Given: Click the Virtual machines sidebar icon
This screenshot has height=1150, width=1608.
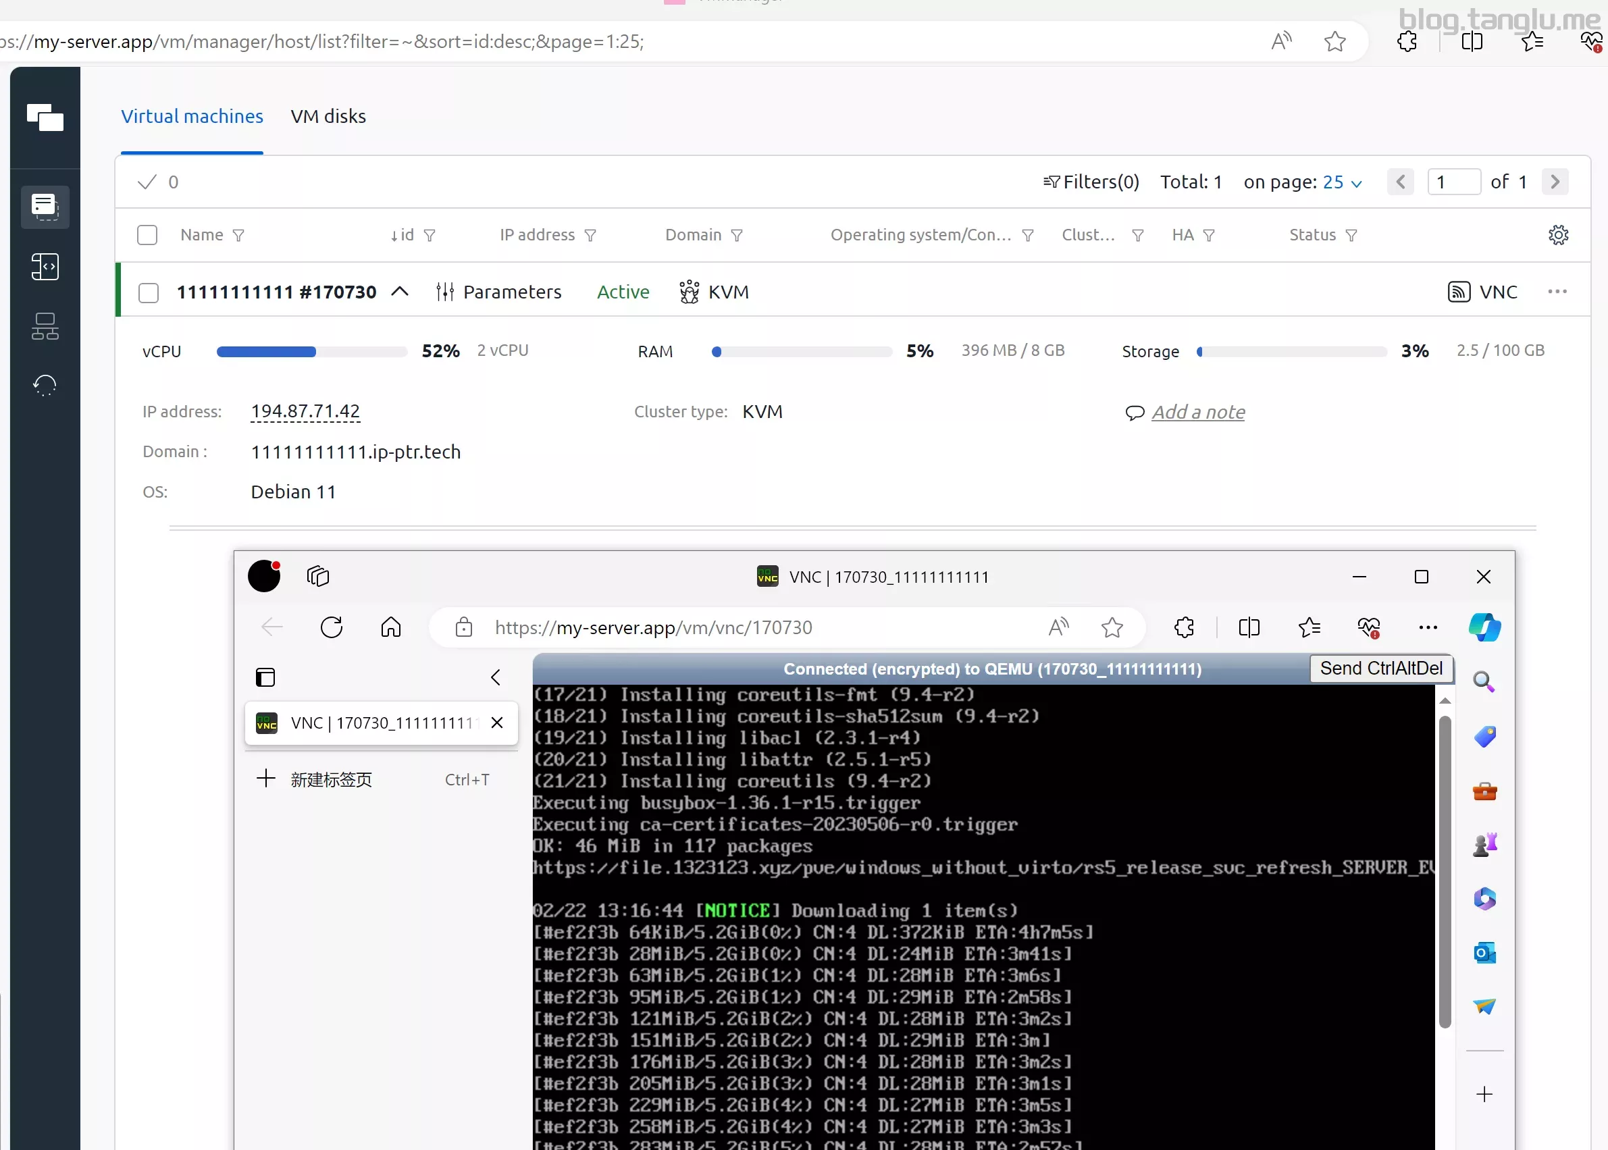Looking at the screenshot, I should point(45,207).
